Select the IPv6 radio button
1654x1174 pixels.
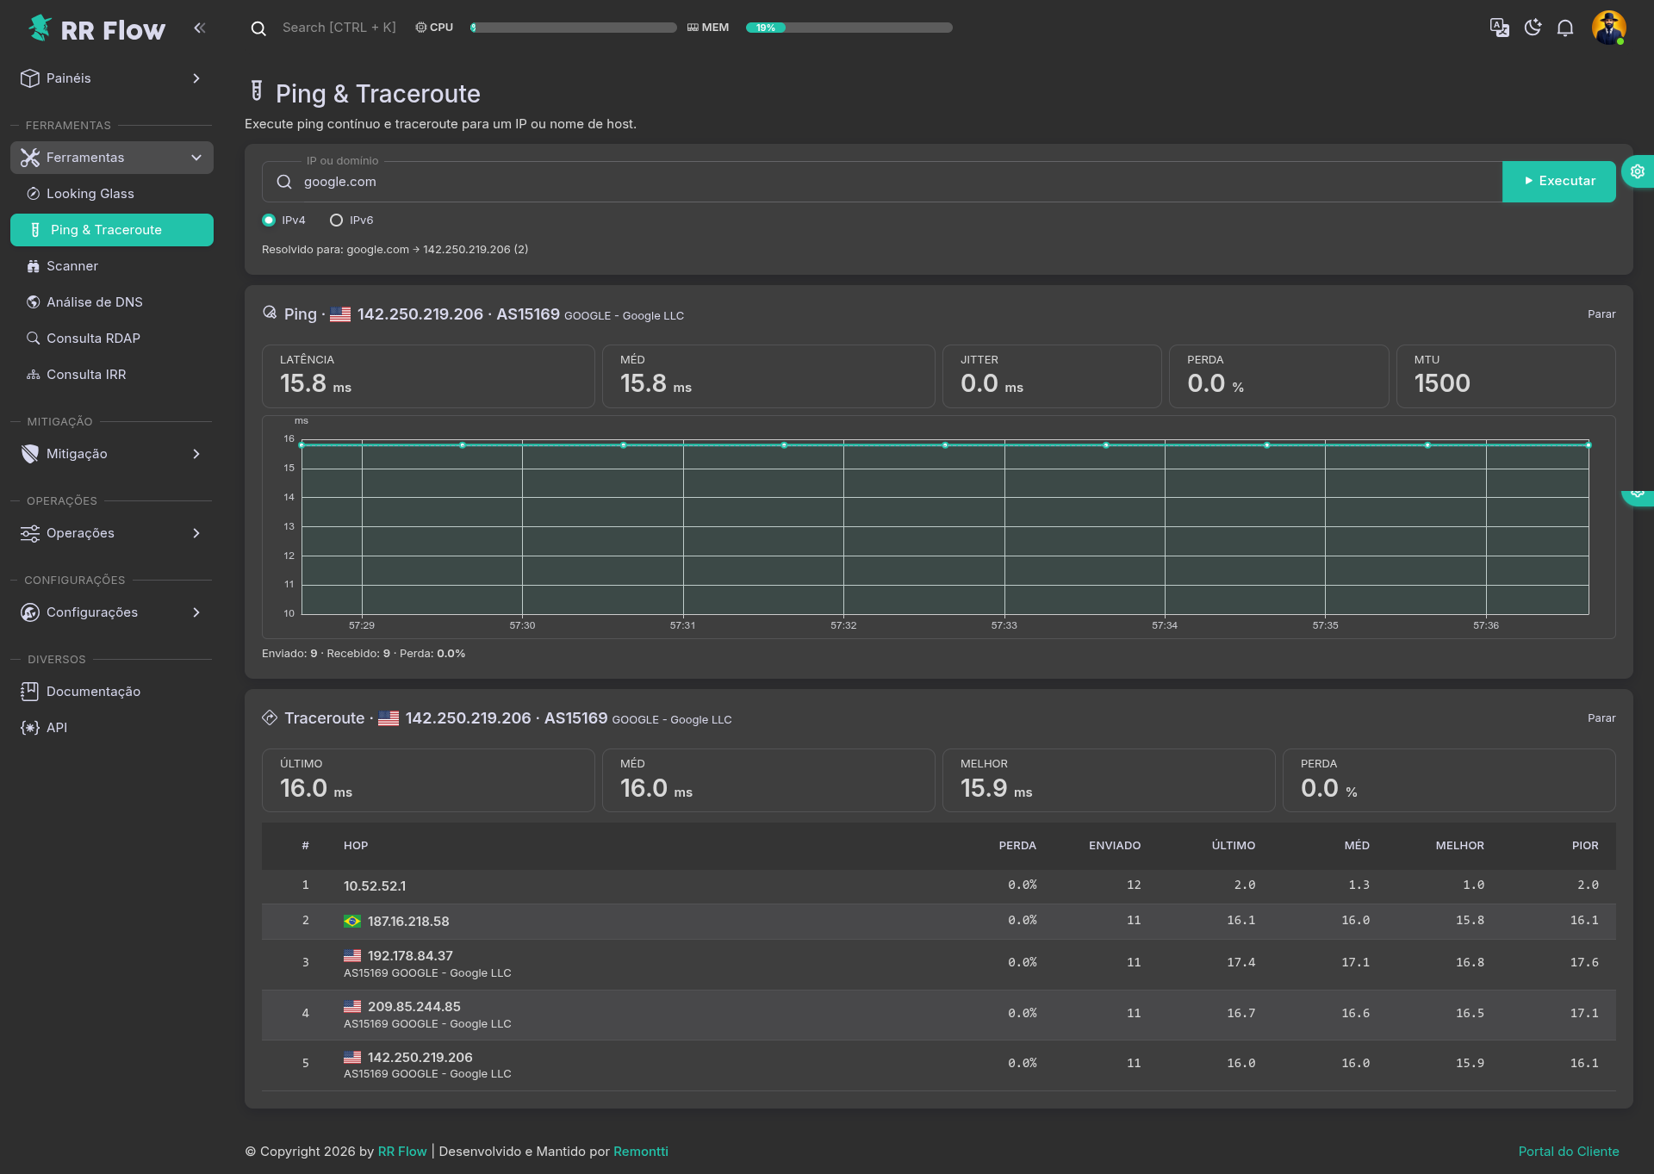[337, 221]
